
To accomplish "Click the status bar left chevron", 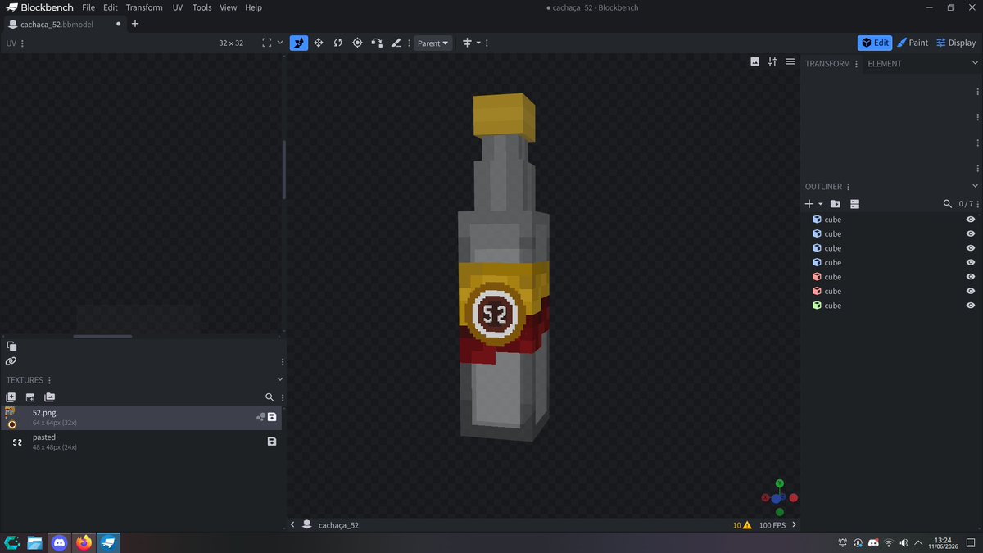I will click(x=292, y=524).
